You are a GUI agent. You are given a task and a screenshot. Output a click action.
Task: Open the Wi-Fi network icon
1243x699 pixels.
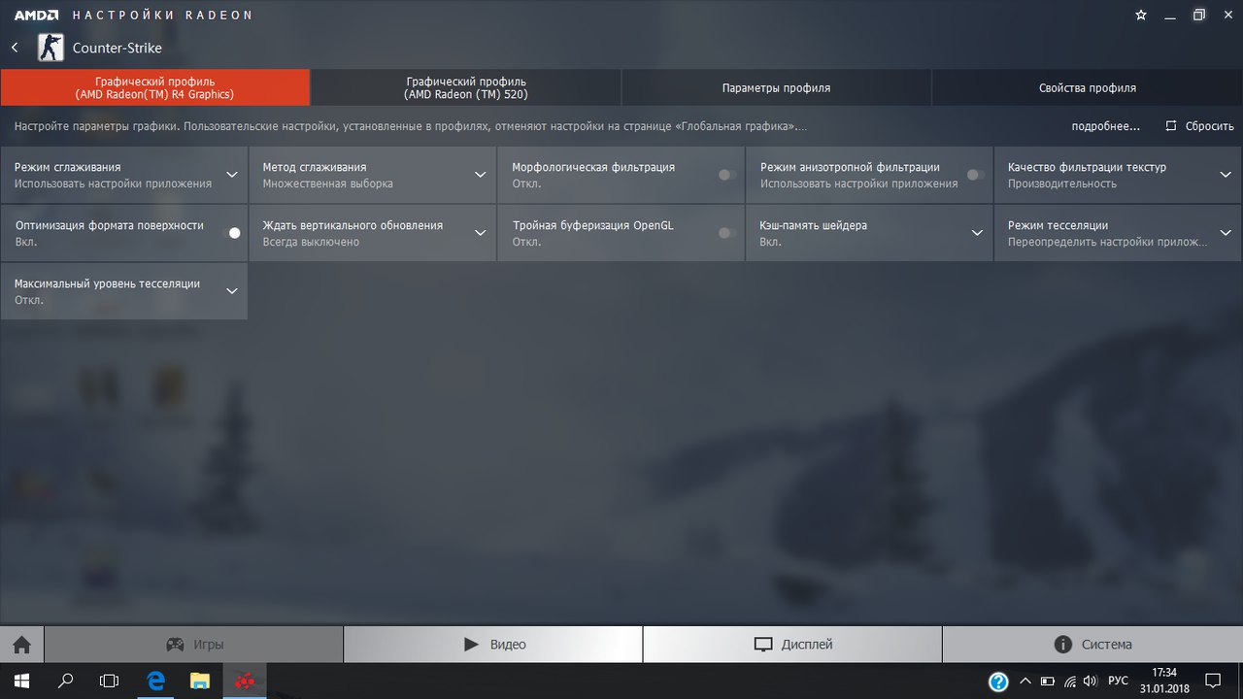[x=1069, y=681]
